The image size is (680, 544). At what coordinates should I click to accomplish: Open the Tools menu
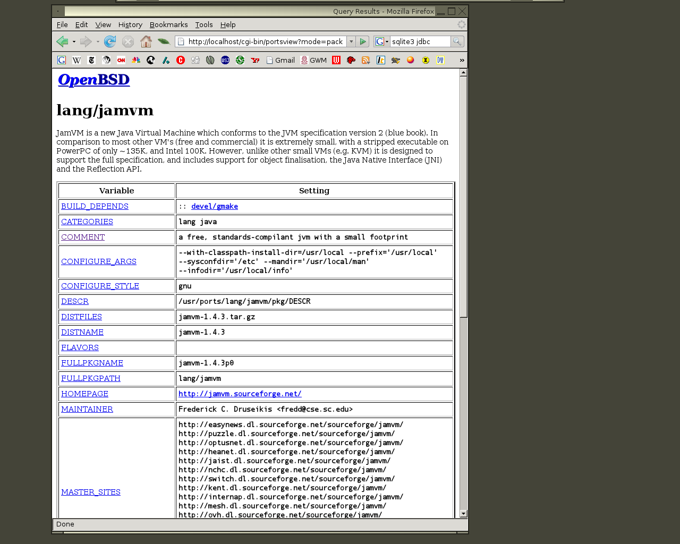(x=203, y=24)
